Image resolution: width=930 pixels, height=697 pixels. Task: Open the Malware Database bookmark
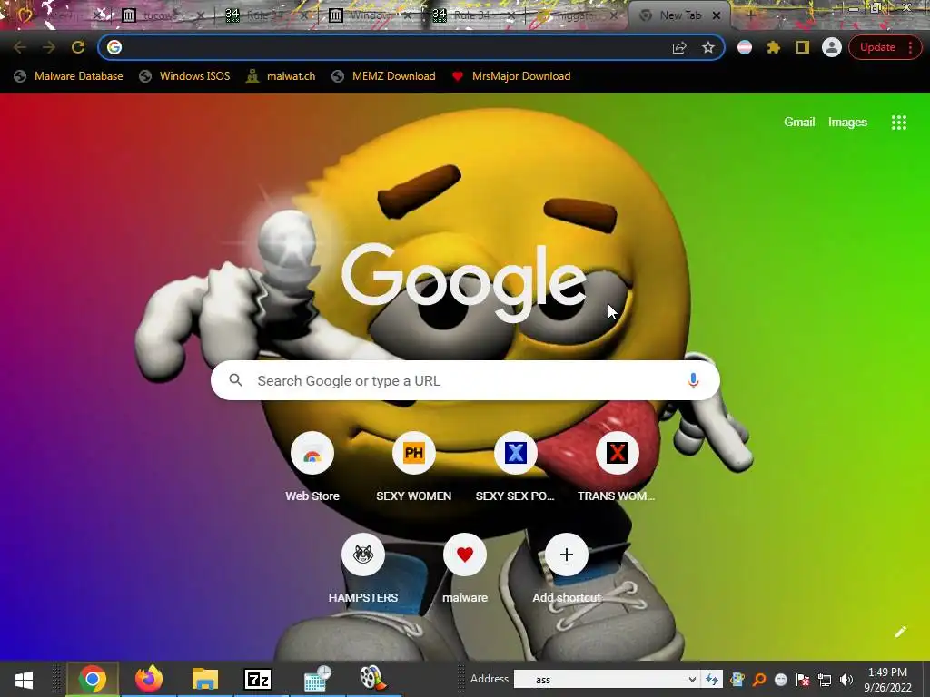68,76
